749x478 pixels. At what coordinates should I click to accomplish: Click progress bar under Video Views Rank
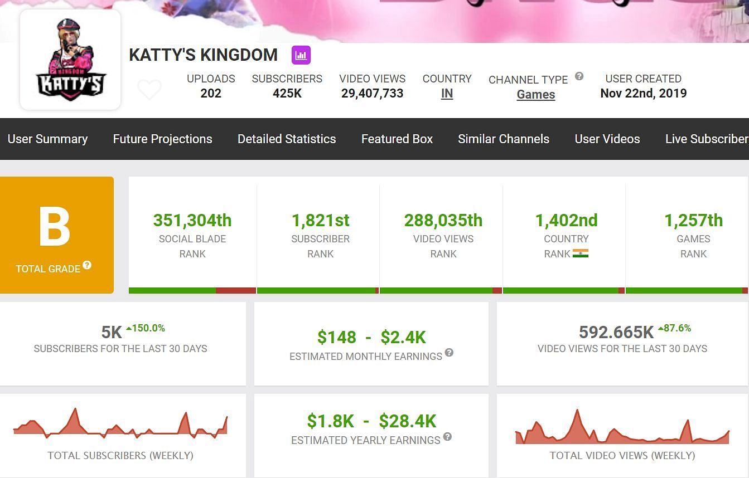click(x=441, y=290)
